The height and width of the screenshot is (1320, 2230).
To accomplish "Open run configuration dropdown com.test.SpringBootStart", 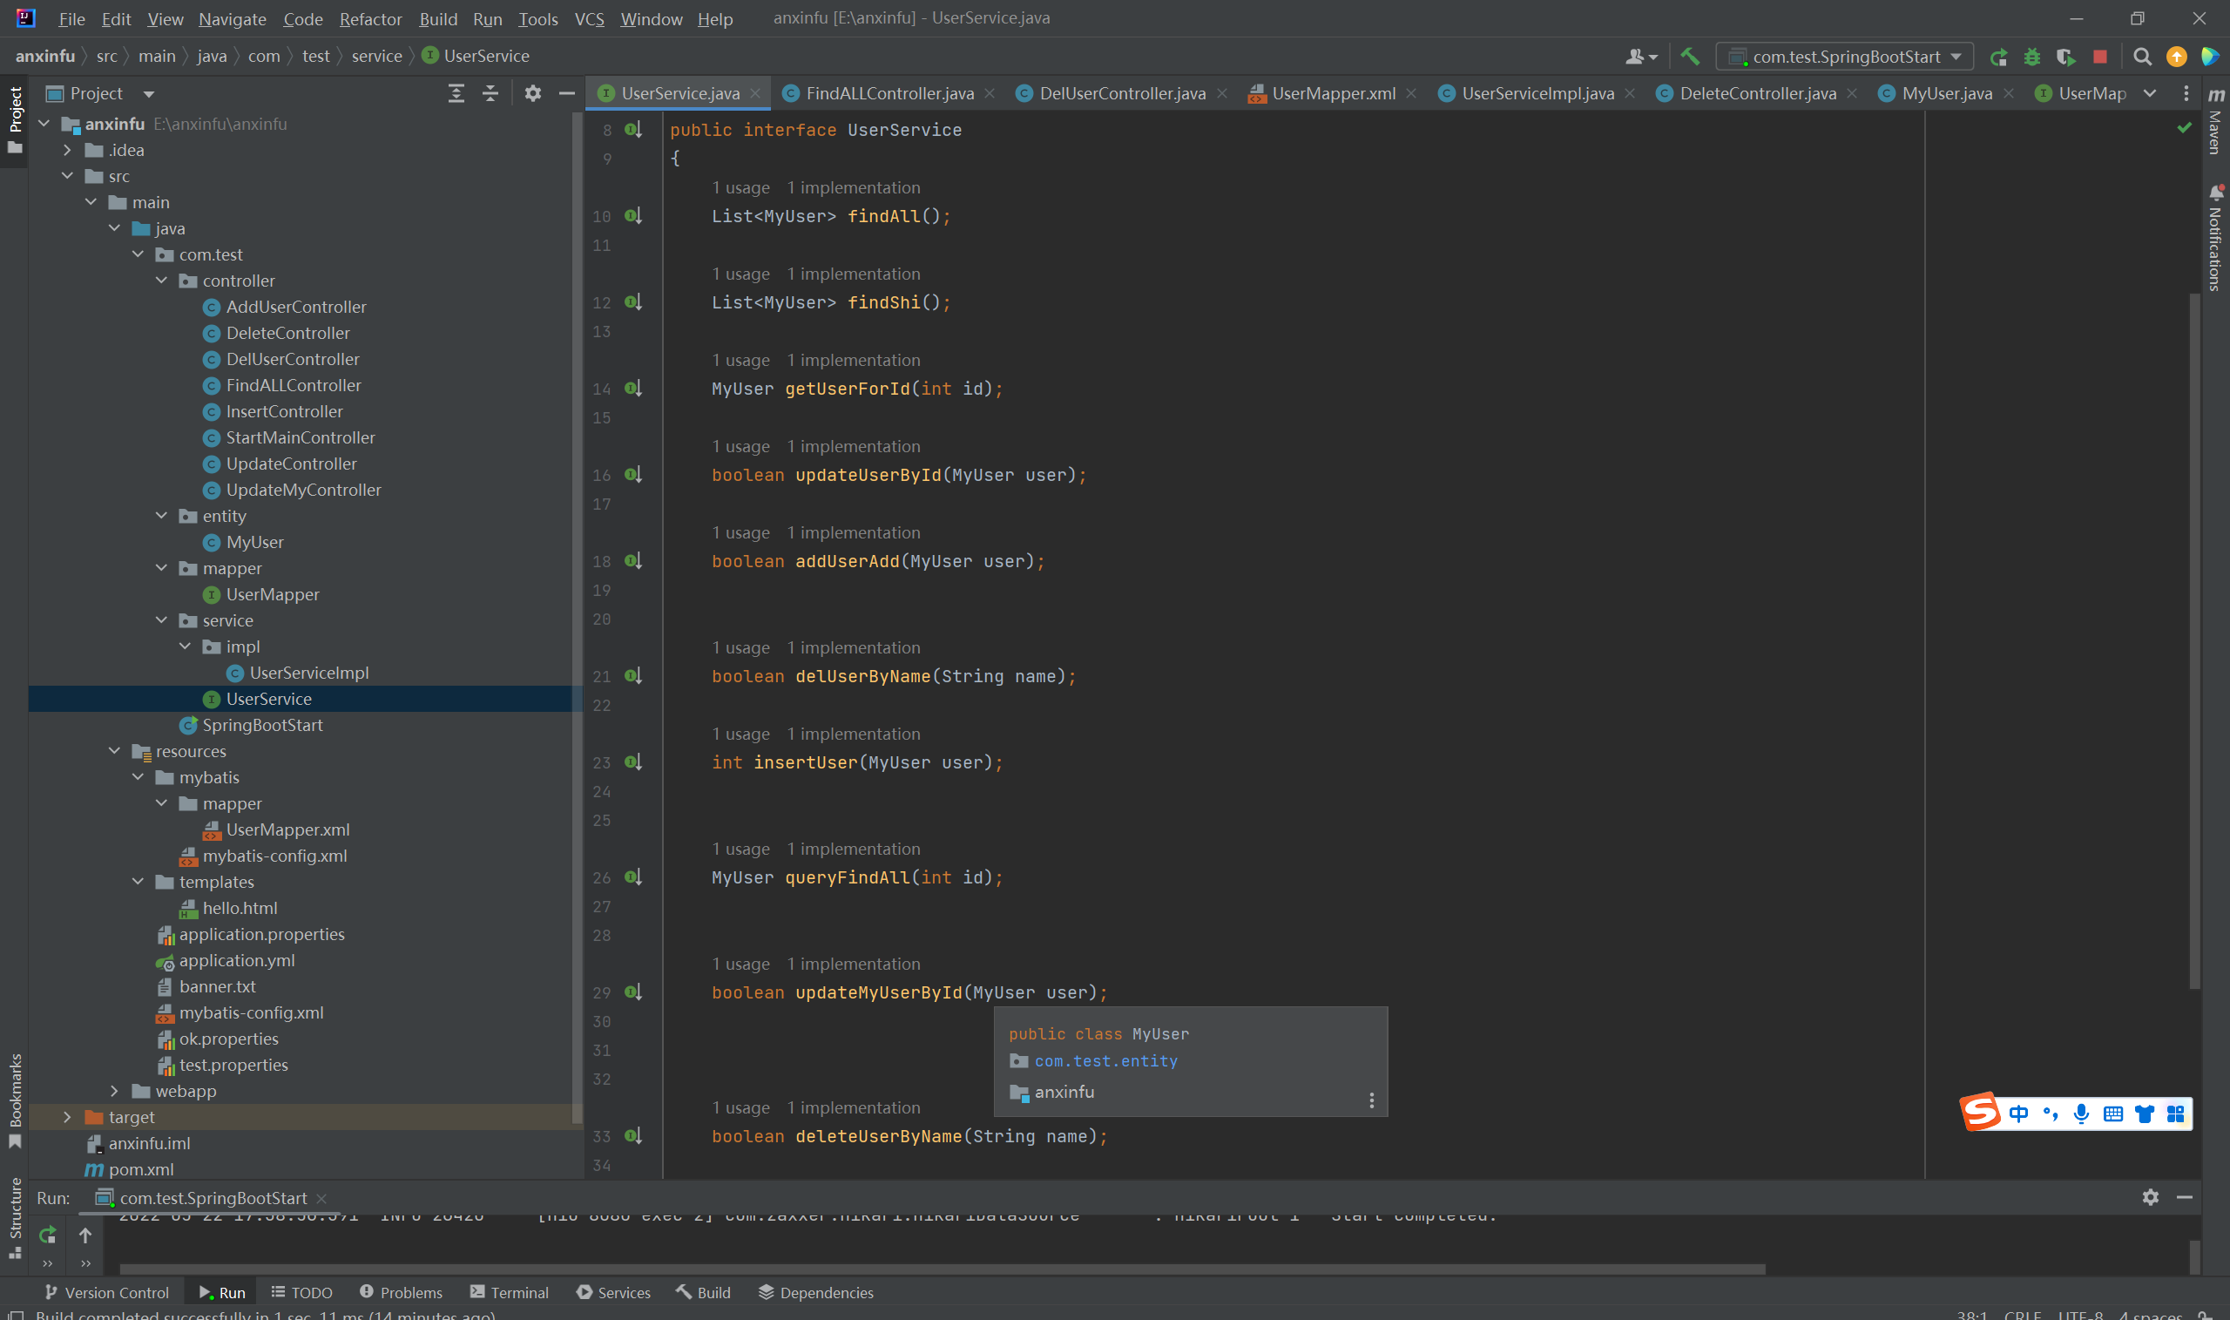I will pyautogui.click(x=1847, y=57).
